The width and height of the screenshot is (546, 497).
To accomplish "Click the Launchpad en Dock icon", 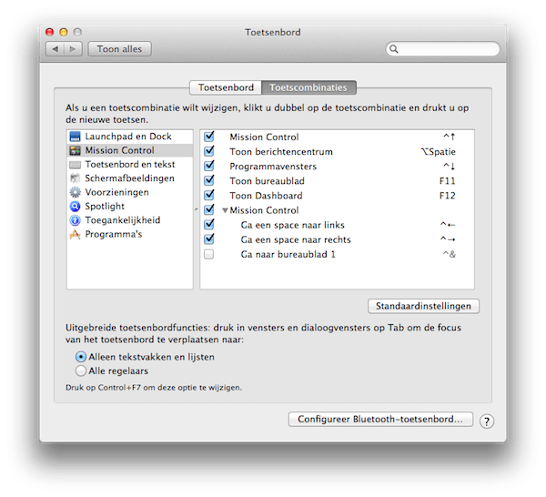I will (x=75, y=137).
